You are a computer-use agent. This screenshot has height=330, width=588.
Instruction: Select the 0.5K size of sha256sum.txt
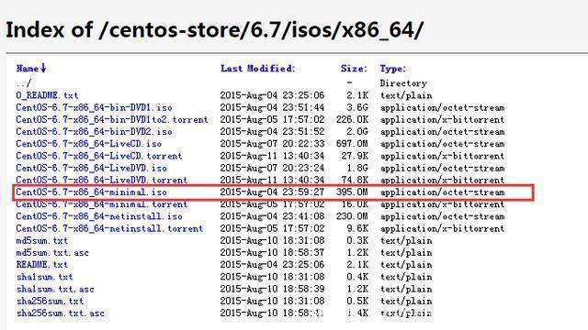(x=357, y=301)
